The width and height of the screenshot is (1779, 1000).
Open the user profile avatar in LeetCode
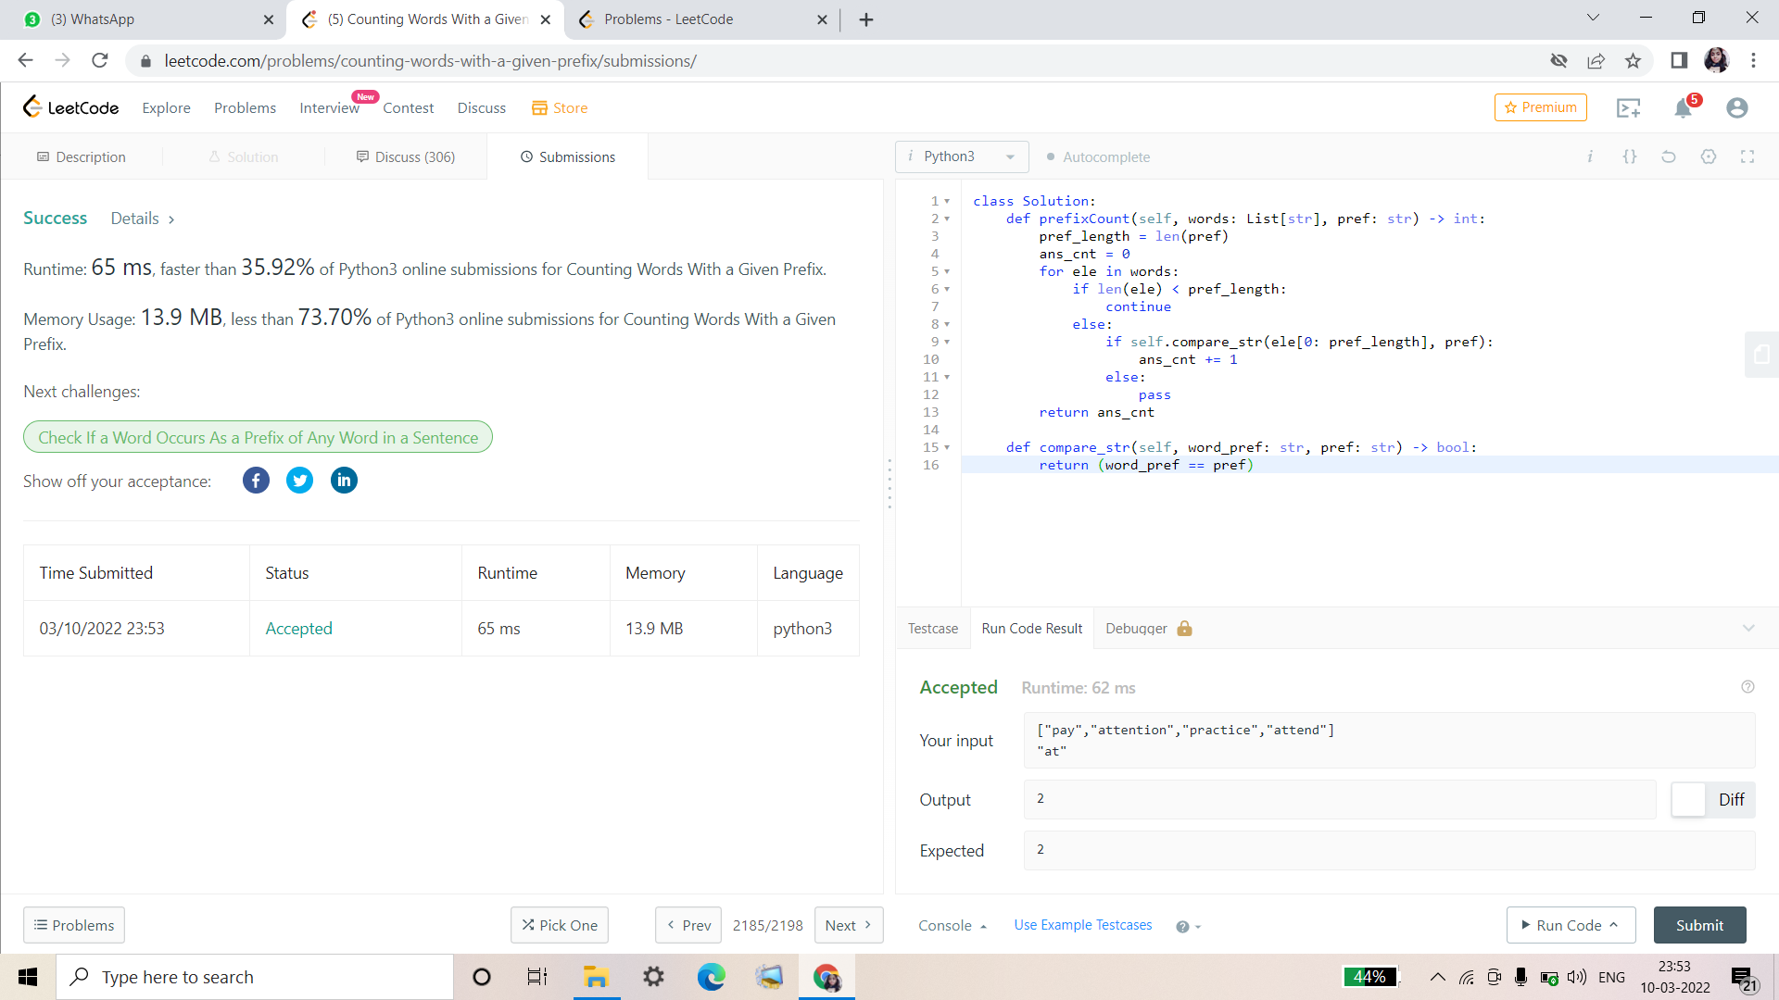tap(1737, 107)
